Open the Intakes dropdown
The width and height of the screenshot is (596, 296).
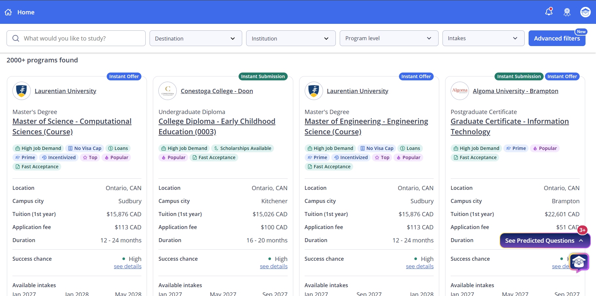click(x=483, y=38)
